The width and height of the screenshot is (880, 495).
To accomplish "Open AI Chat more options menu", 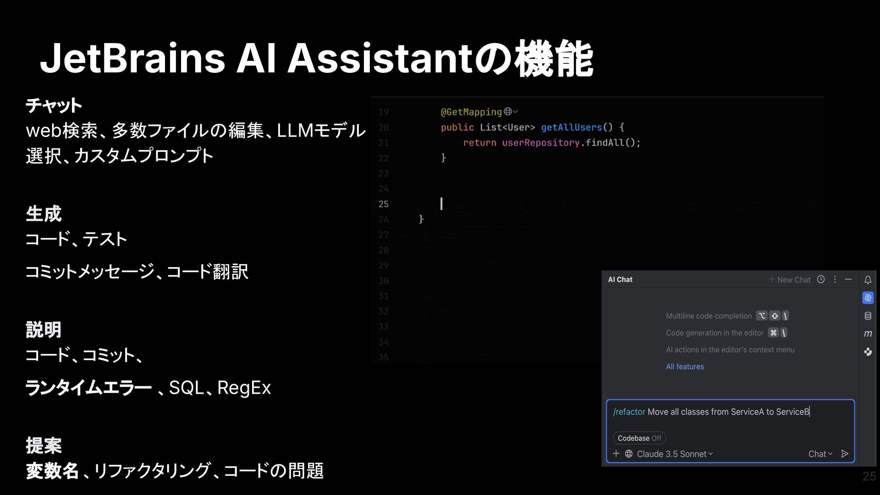I will (835, 280).
